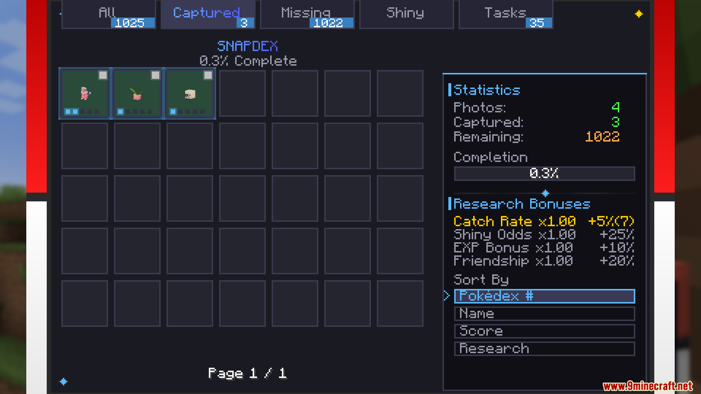Click the Page 1 / 1 indicator
Image resolution: width=701 pixels, height=394 pixels.
[248, 373]
